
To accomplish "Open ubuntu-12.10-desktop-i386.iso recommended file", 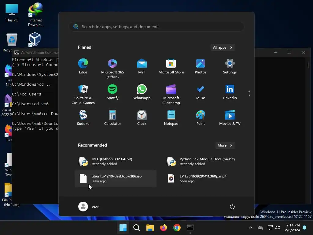I will pyautogui.click(x=116, y=179).
